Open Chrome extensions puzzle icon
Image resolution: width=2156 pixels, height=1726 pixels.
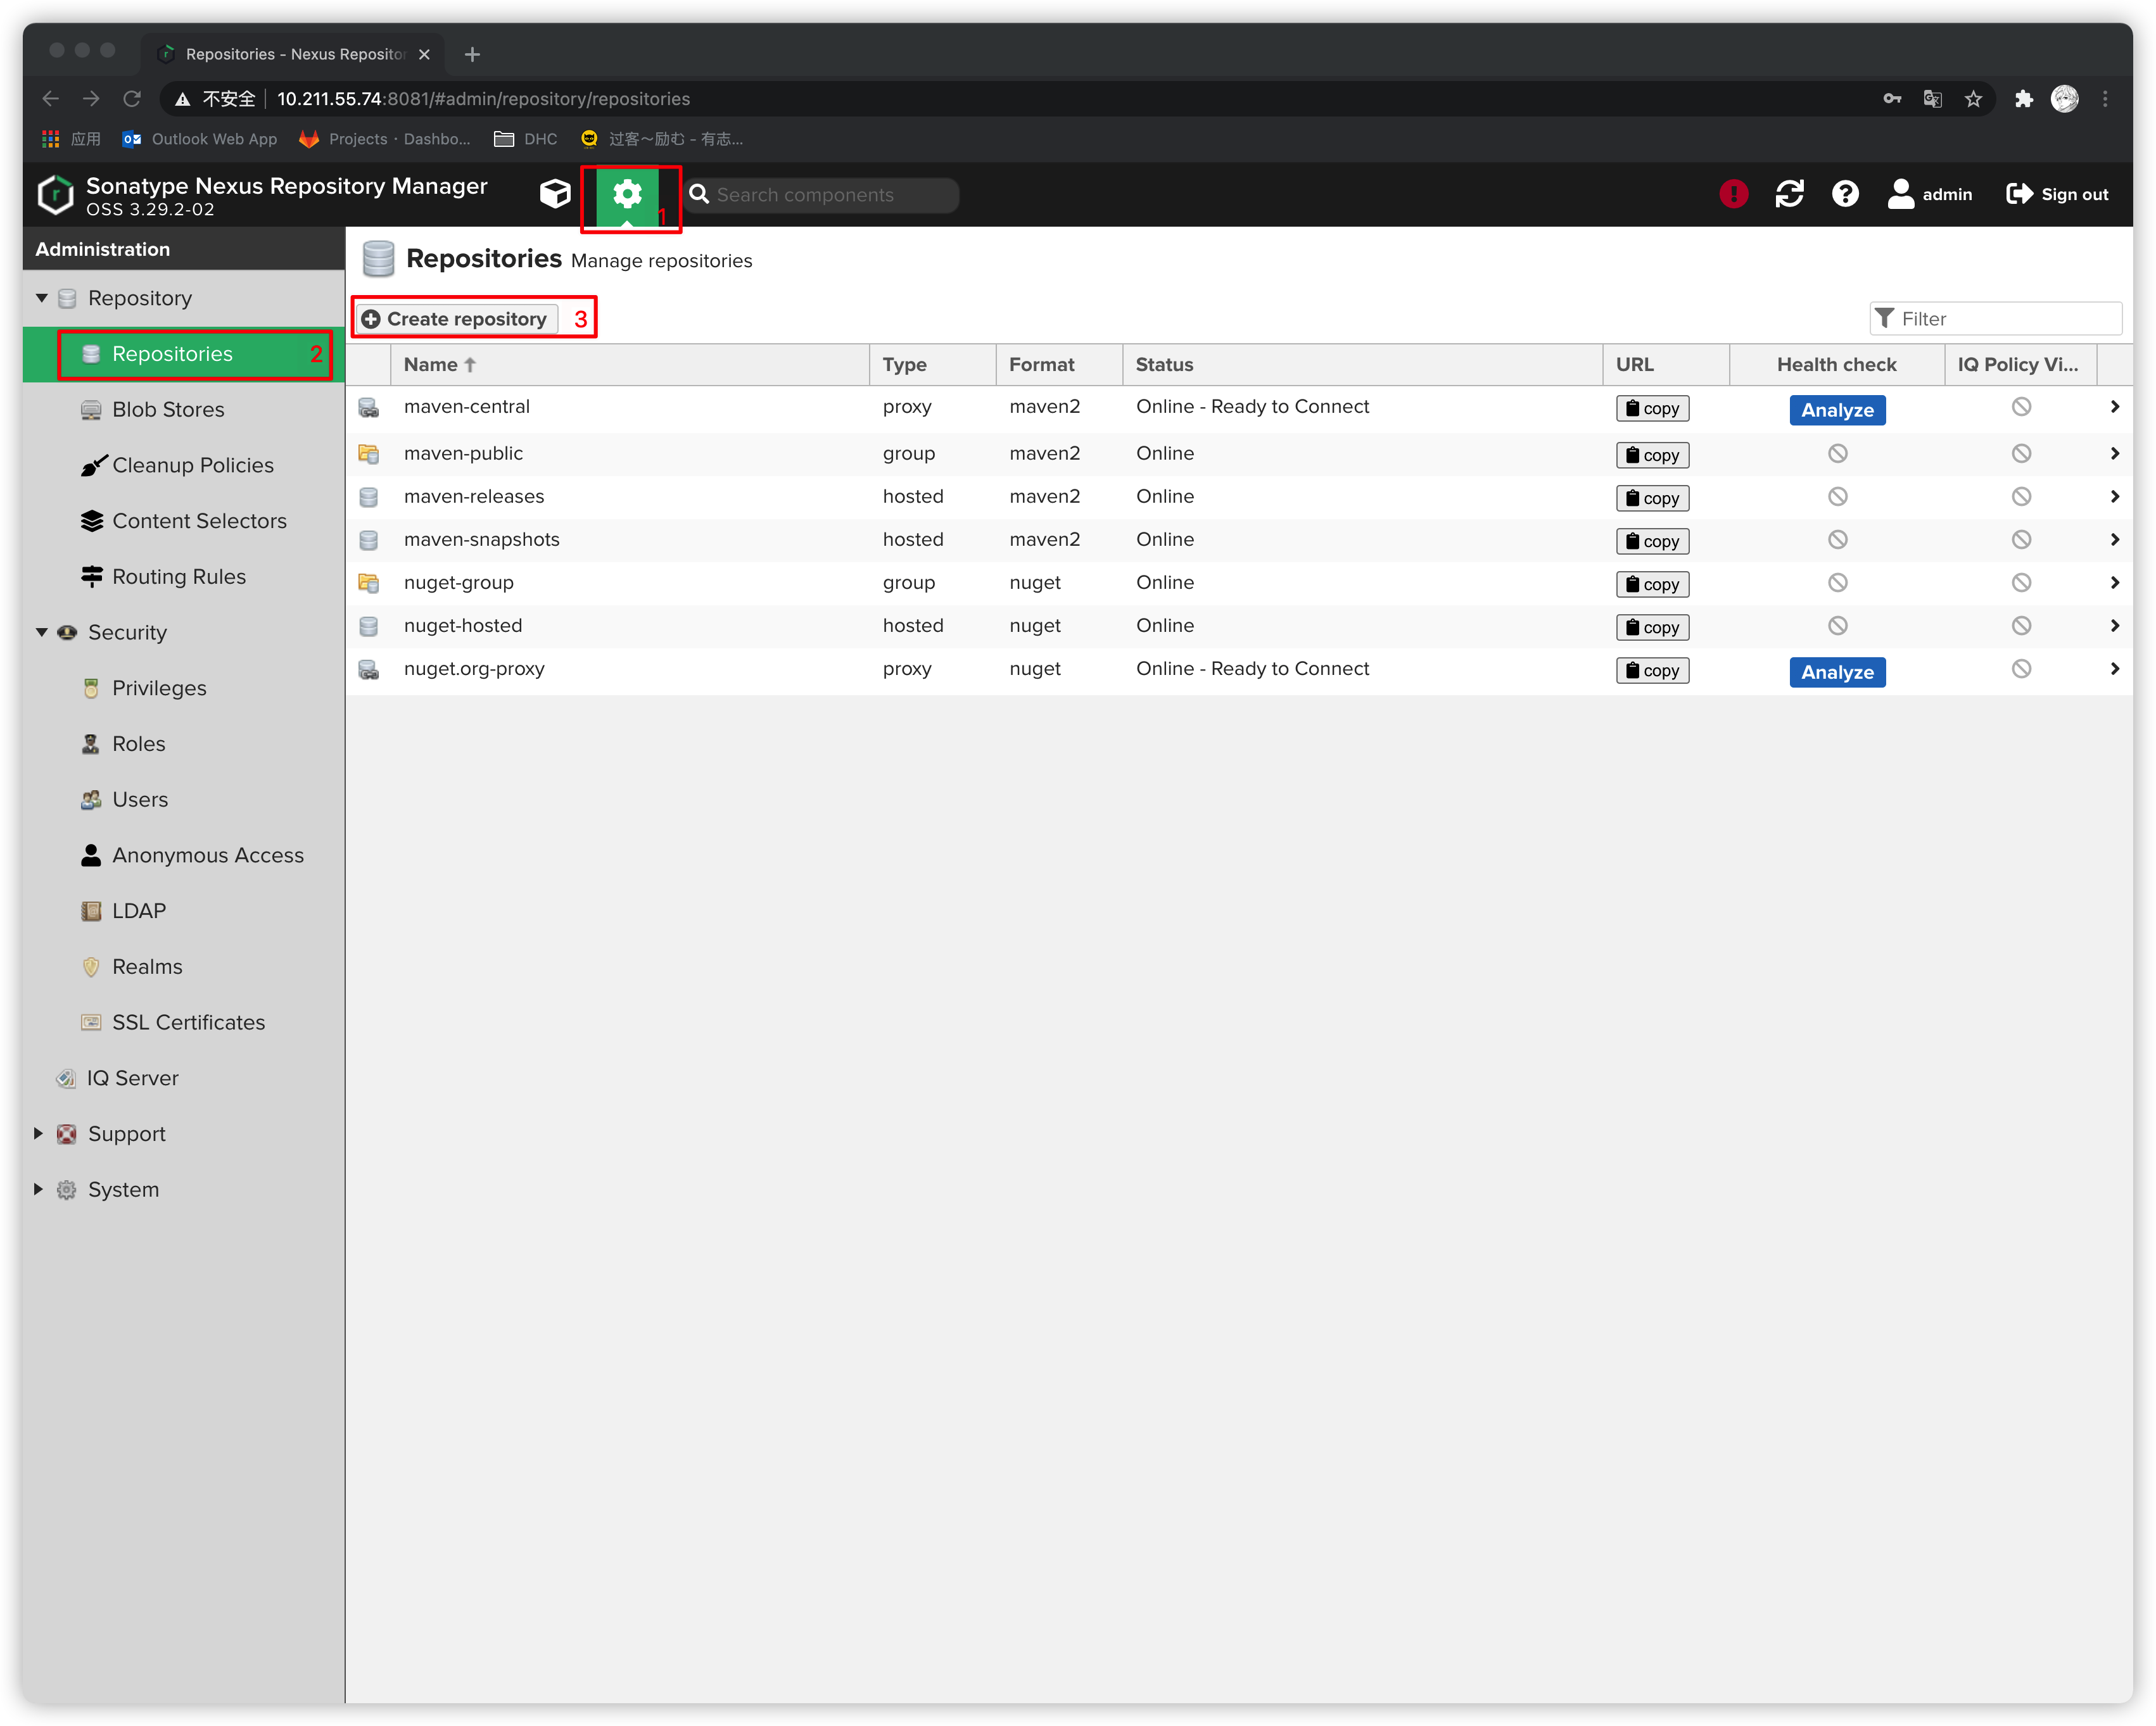pos(2023,99)
